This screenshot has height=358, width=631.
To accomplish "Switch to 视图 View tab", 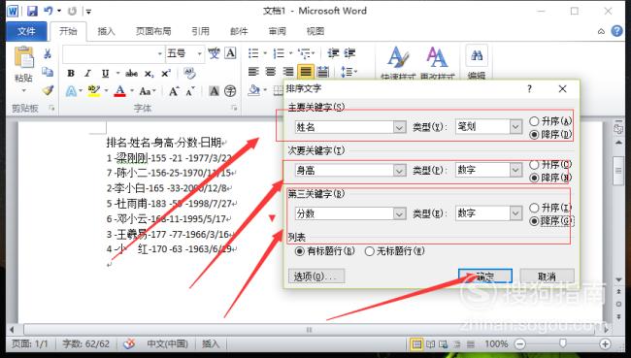I will (x=315, y=31).
